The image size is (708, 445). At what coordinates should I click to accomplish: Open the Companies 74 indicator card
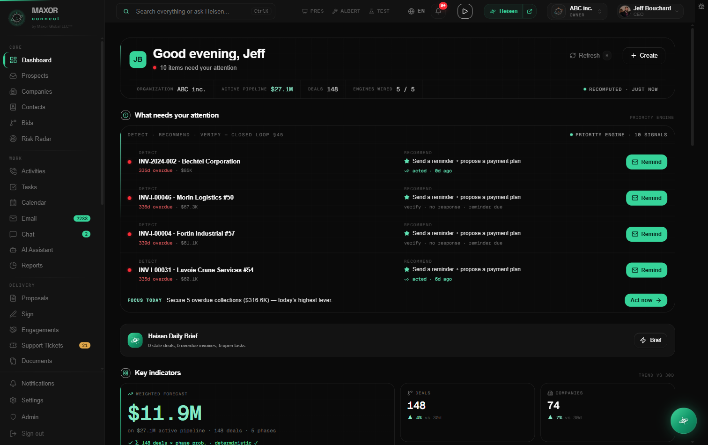(x=607, y=412)
